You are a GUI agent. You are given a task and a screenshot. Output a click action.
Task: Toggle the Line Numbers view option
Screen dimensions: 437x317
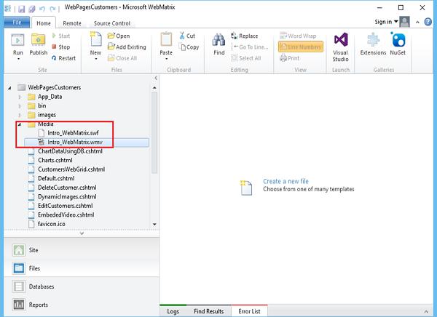click(301, 47)
